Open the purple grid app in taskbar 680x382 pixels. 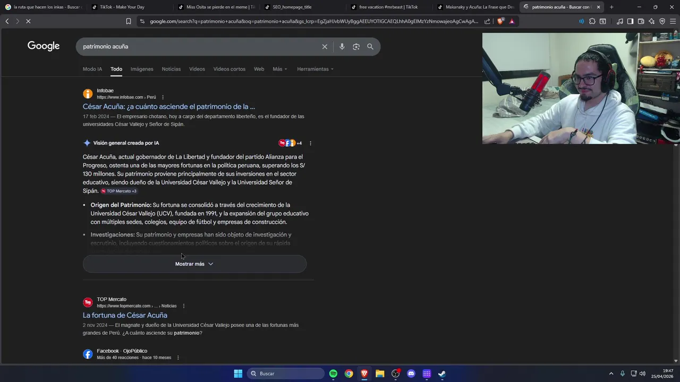point(427,374)
